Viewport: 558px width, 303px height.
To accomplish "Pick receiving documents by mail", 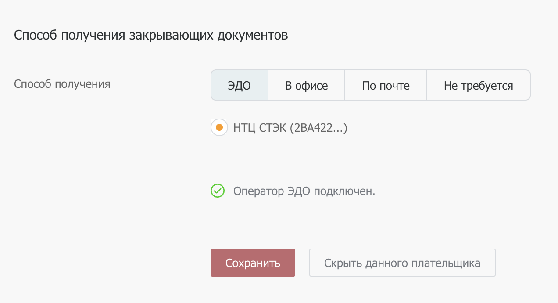I will click(x=386, y=85).
